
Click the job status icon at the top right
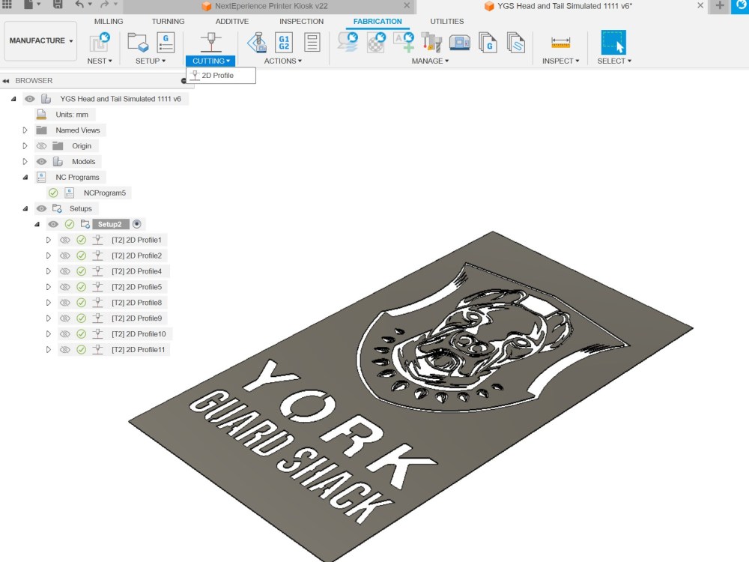click(741, 6)
